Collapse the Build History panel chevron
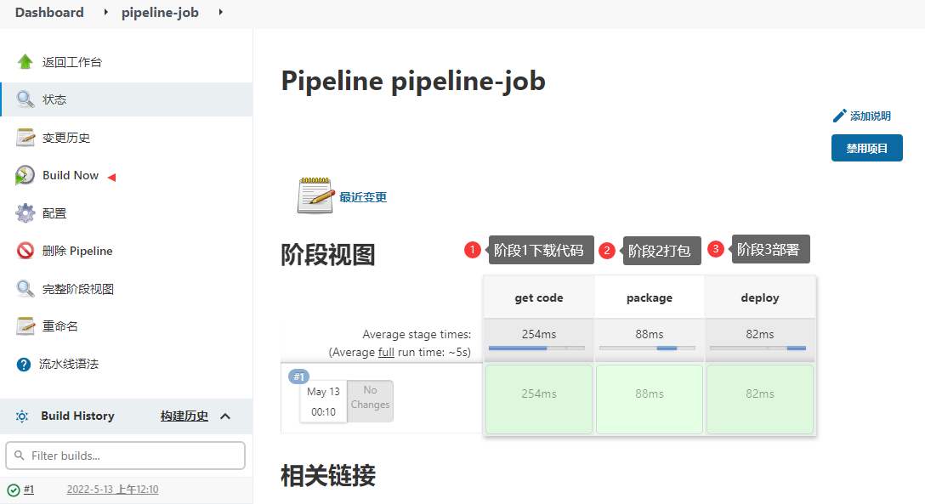925x504 pixels. pos(225,416)
